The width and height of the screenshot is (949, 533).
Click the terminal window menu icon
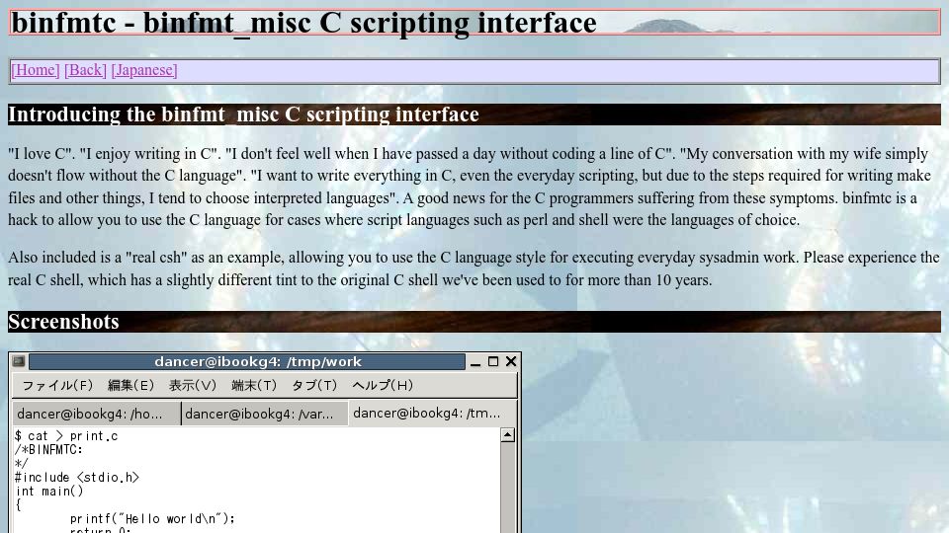[x=19, y=361]
